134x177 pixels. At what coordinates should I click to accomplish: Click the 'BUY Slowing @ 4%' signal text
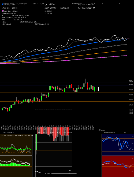42,24
